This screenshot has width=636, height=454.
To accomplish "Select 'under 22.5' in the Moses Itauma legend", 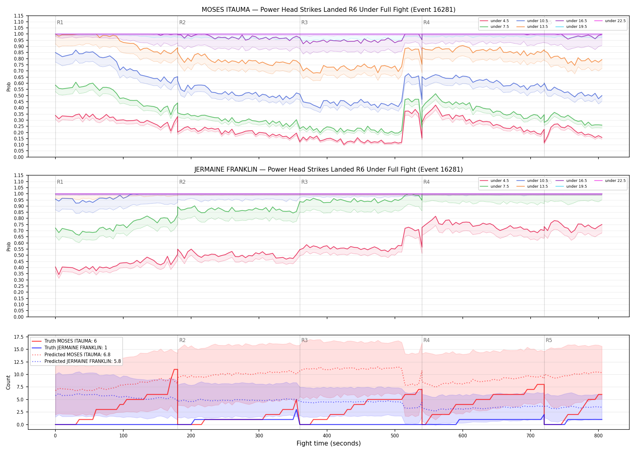I will [610, 21].
